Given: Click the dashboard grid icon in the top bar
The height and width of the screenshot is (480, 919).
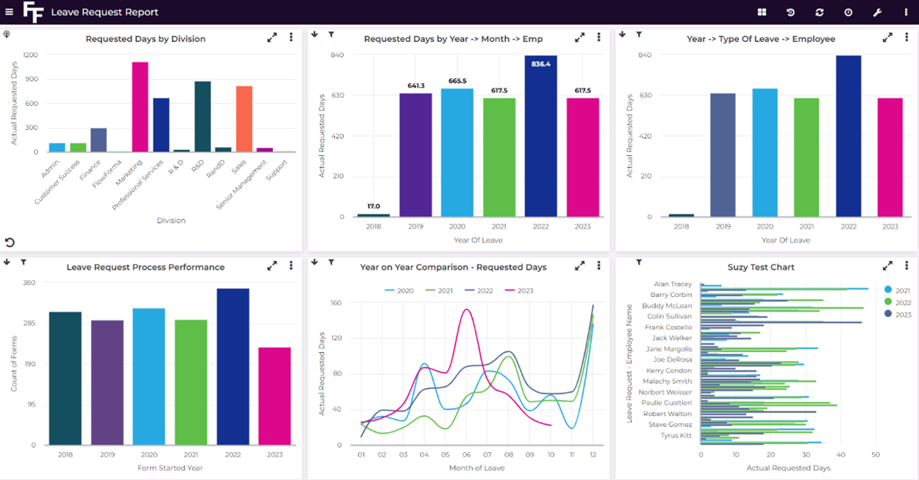Looking at the screenshot, I should point(762,12).
